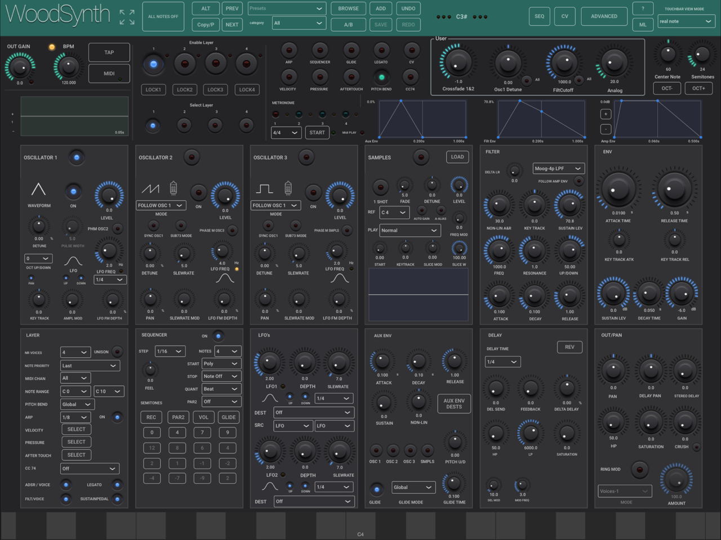Viewport: 721px width, 540px height.
Task: Toggle the SEQUENCER button beside ARP at top
Action: pos(319,51)
